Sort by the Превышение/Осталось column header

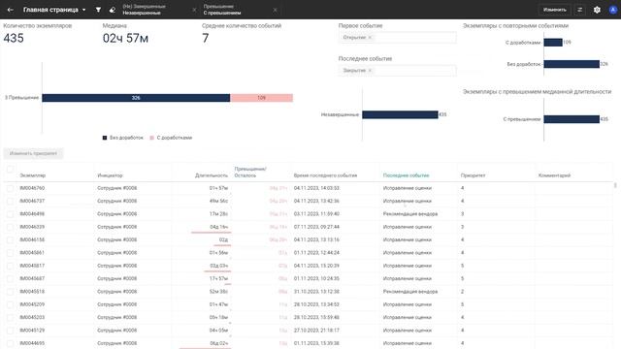coord(250,173)
